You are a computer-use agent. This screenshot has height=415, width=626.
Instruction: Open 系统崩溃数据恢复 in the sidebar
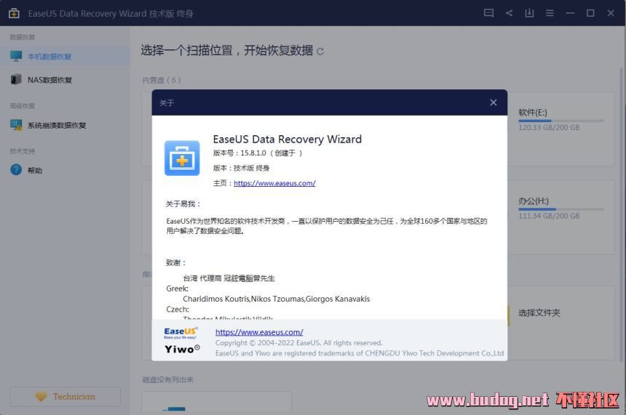(x=65, y=125)
